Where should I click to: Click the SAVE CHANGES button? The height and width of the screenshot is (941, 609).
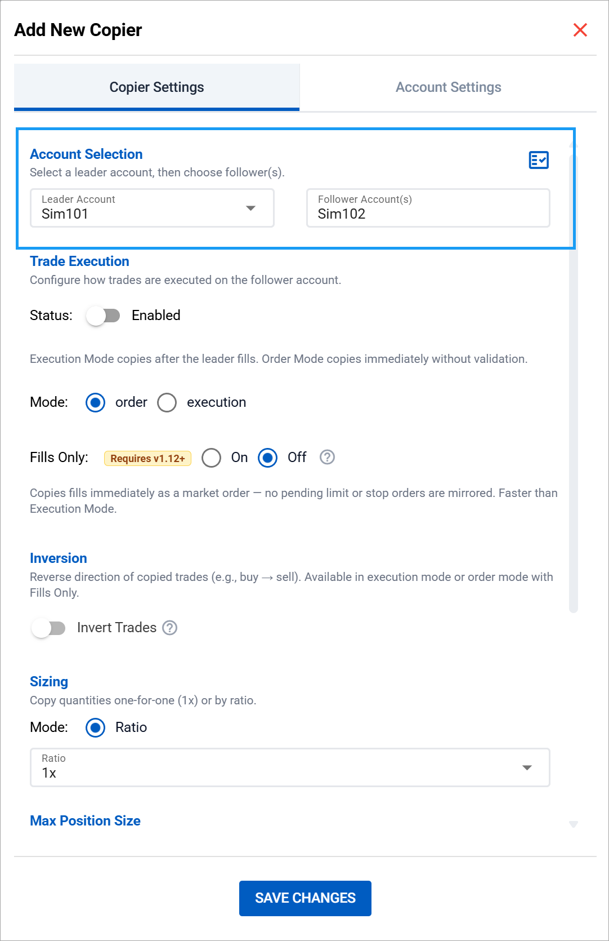point(305,898)
